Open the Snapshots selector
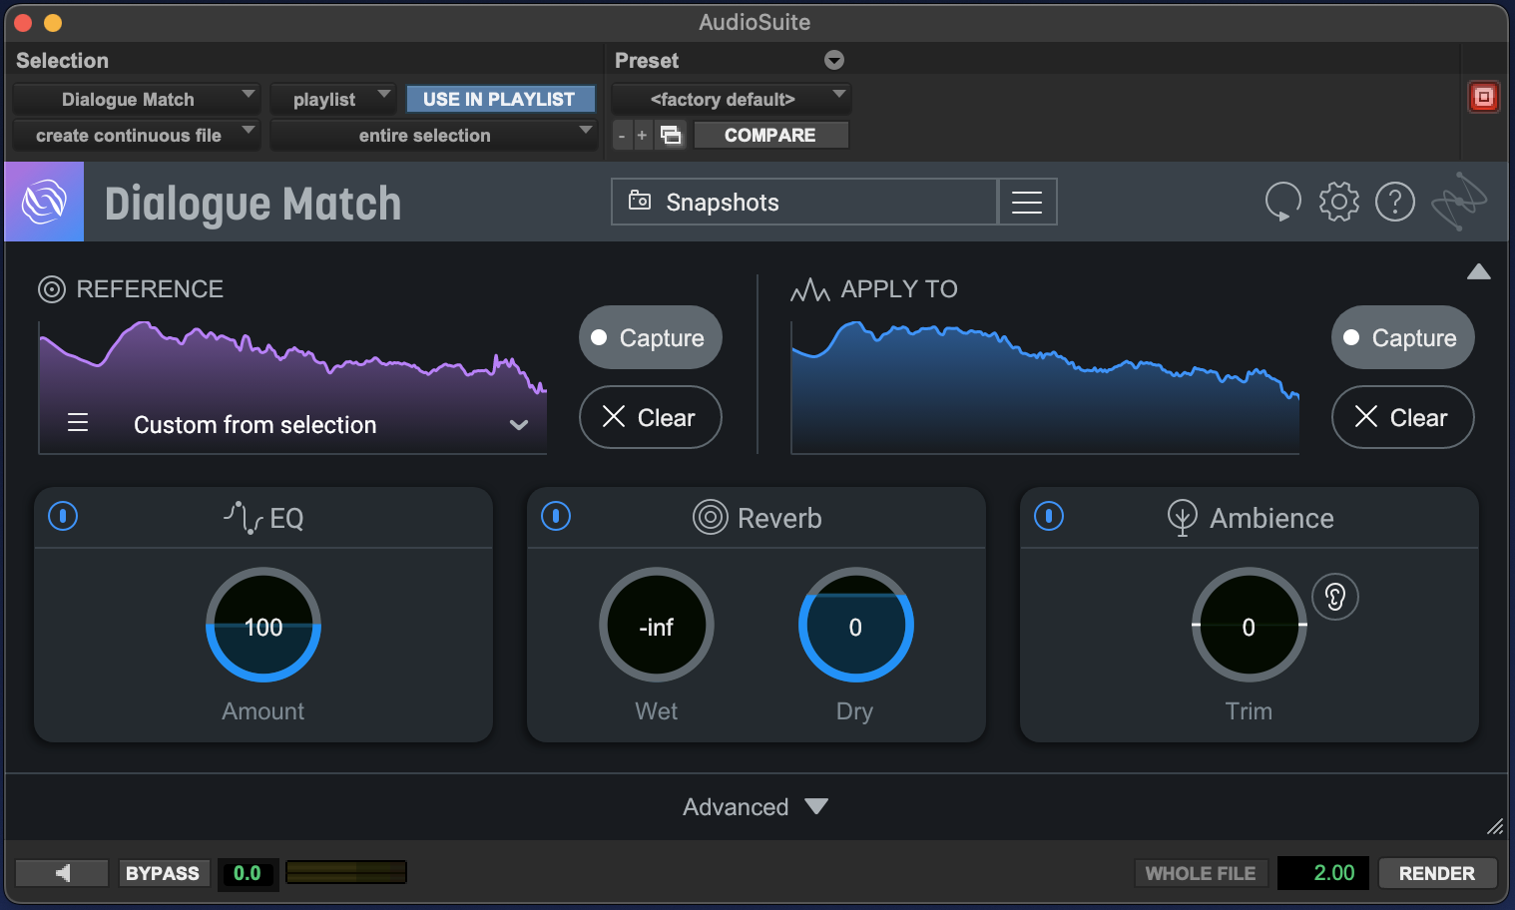Viewport: 1515px width, 910px height. [x=804, y=202]
